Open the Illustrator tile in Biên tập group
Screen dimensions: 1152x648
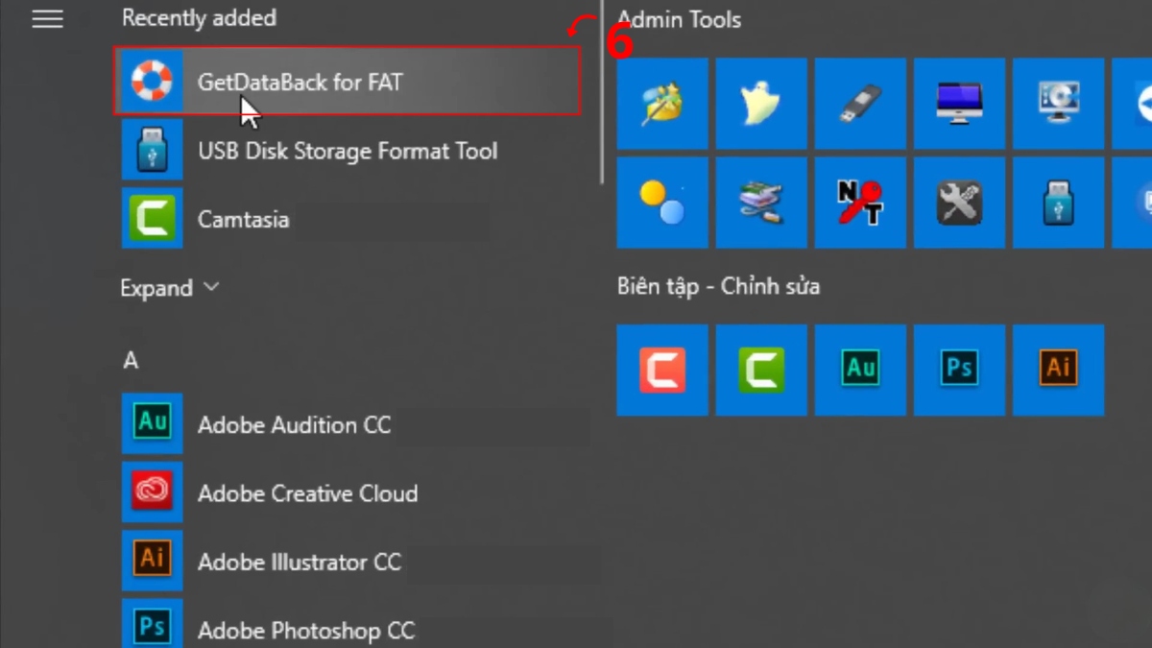pyautogui.click(x=1059, y=371)
